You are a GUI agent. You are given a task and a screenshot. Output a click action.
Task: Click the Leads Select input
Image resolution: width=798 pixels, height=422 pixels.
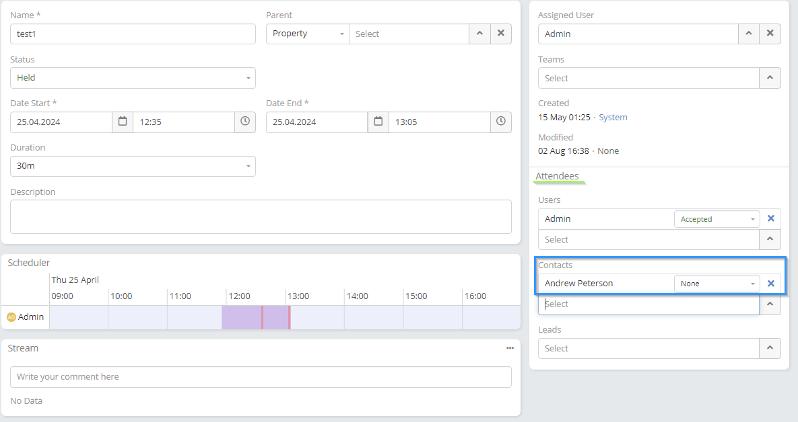tap(649, 348)
